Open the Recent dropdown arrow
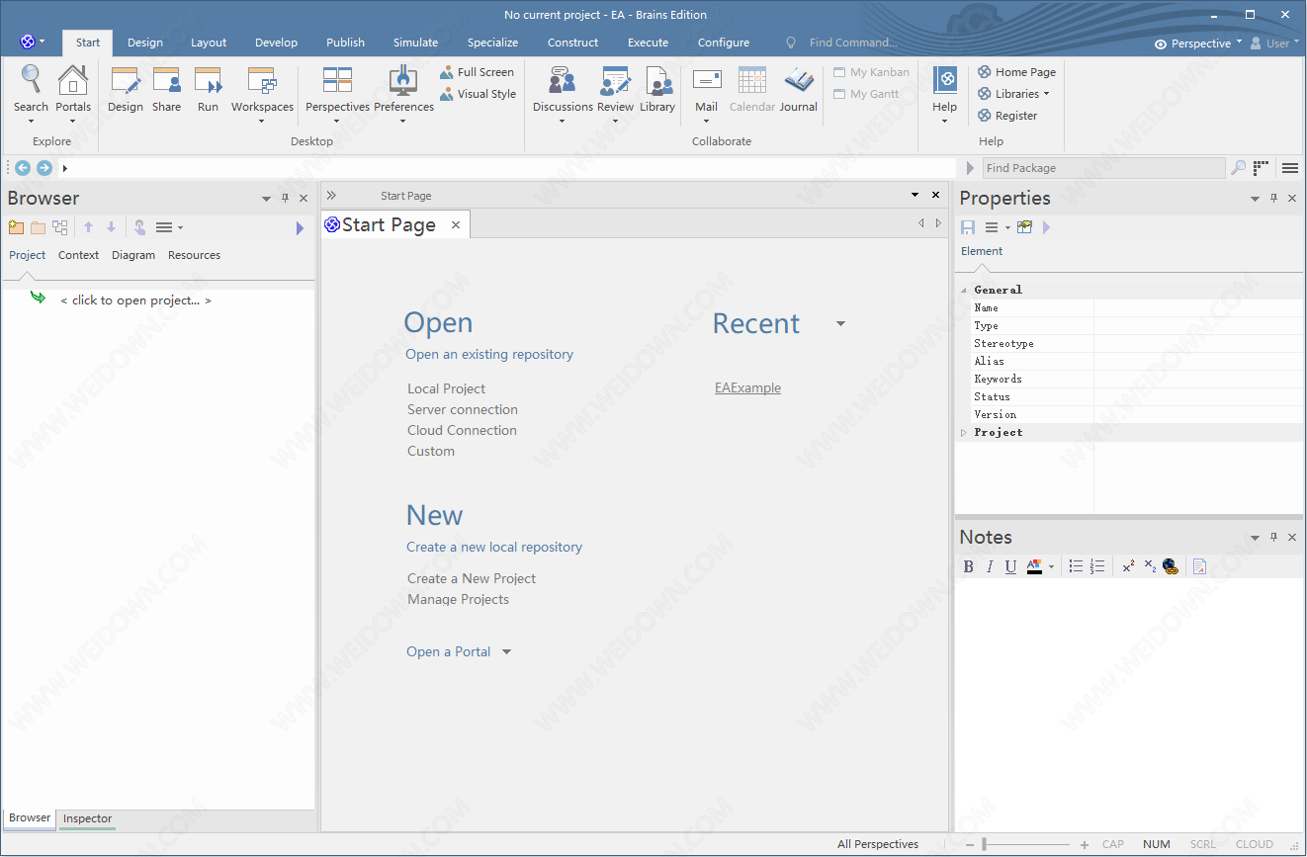Viewport: 1307px width, 857px height. click(840, 323)
